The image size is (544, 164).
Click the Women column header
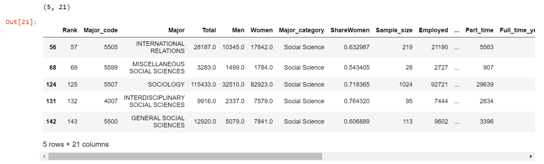(x=262, y=30)
